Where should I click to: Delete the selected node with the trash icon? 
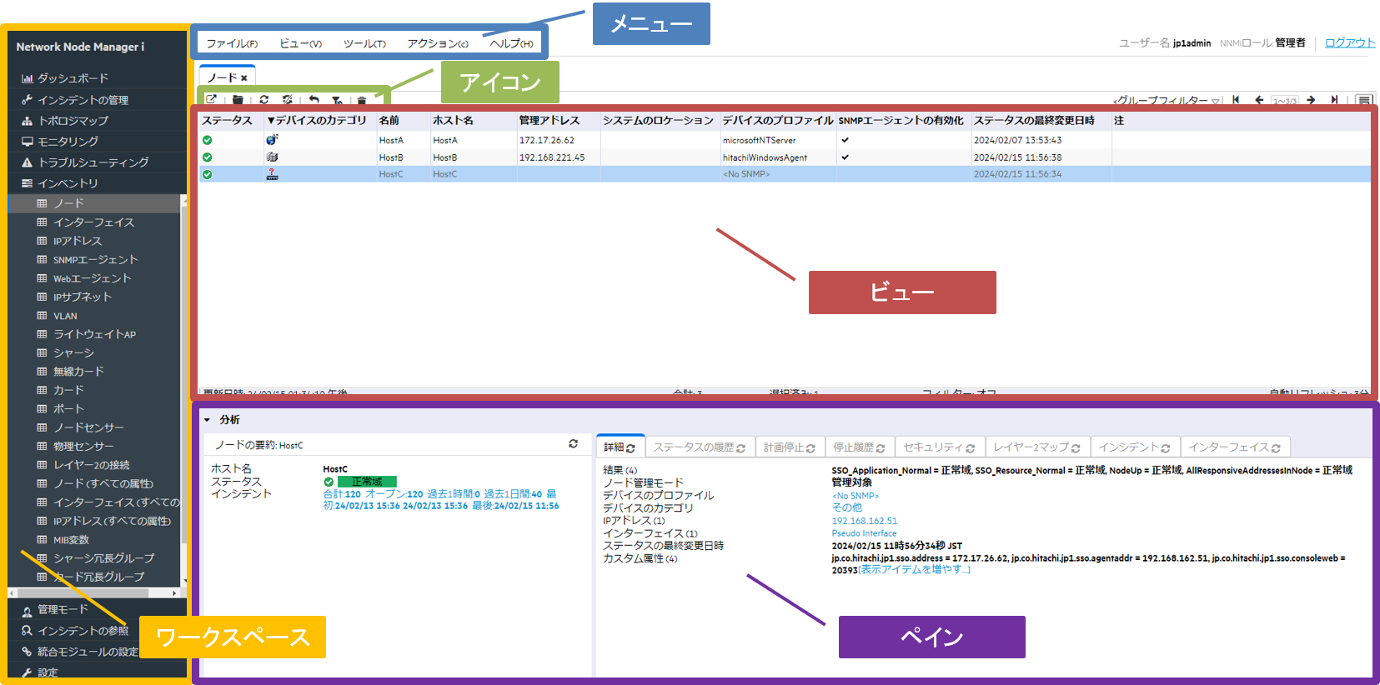pyautogui.click(x=362, y=100)
